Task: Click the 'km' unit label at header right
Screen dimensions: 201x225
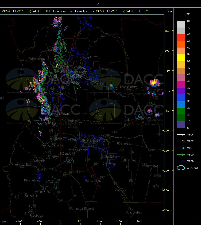Action: [170, 11]
